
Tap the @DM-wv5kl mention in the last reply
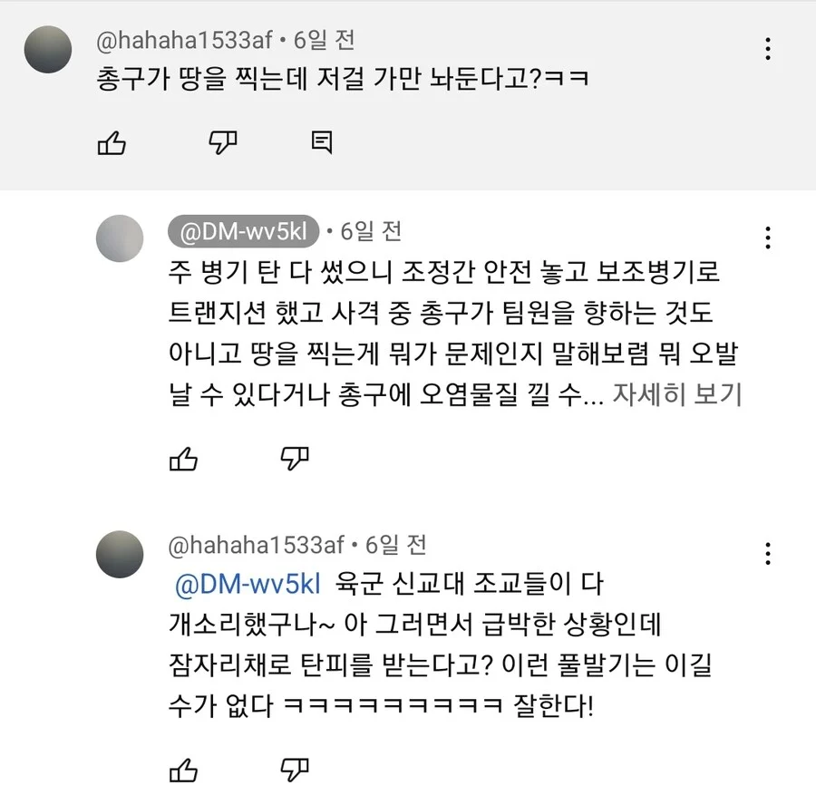(248, 583)
